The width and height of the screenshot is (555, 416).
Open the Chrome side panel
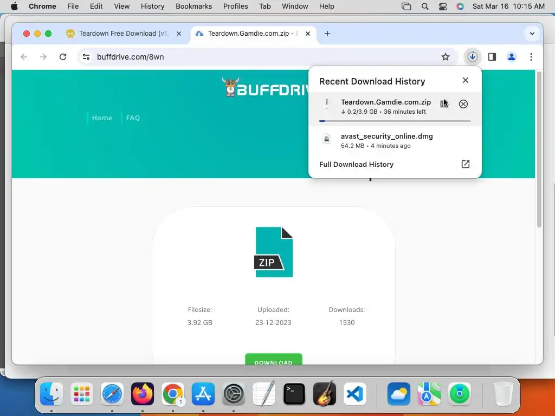pos(492,57)
